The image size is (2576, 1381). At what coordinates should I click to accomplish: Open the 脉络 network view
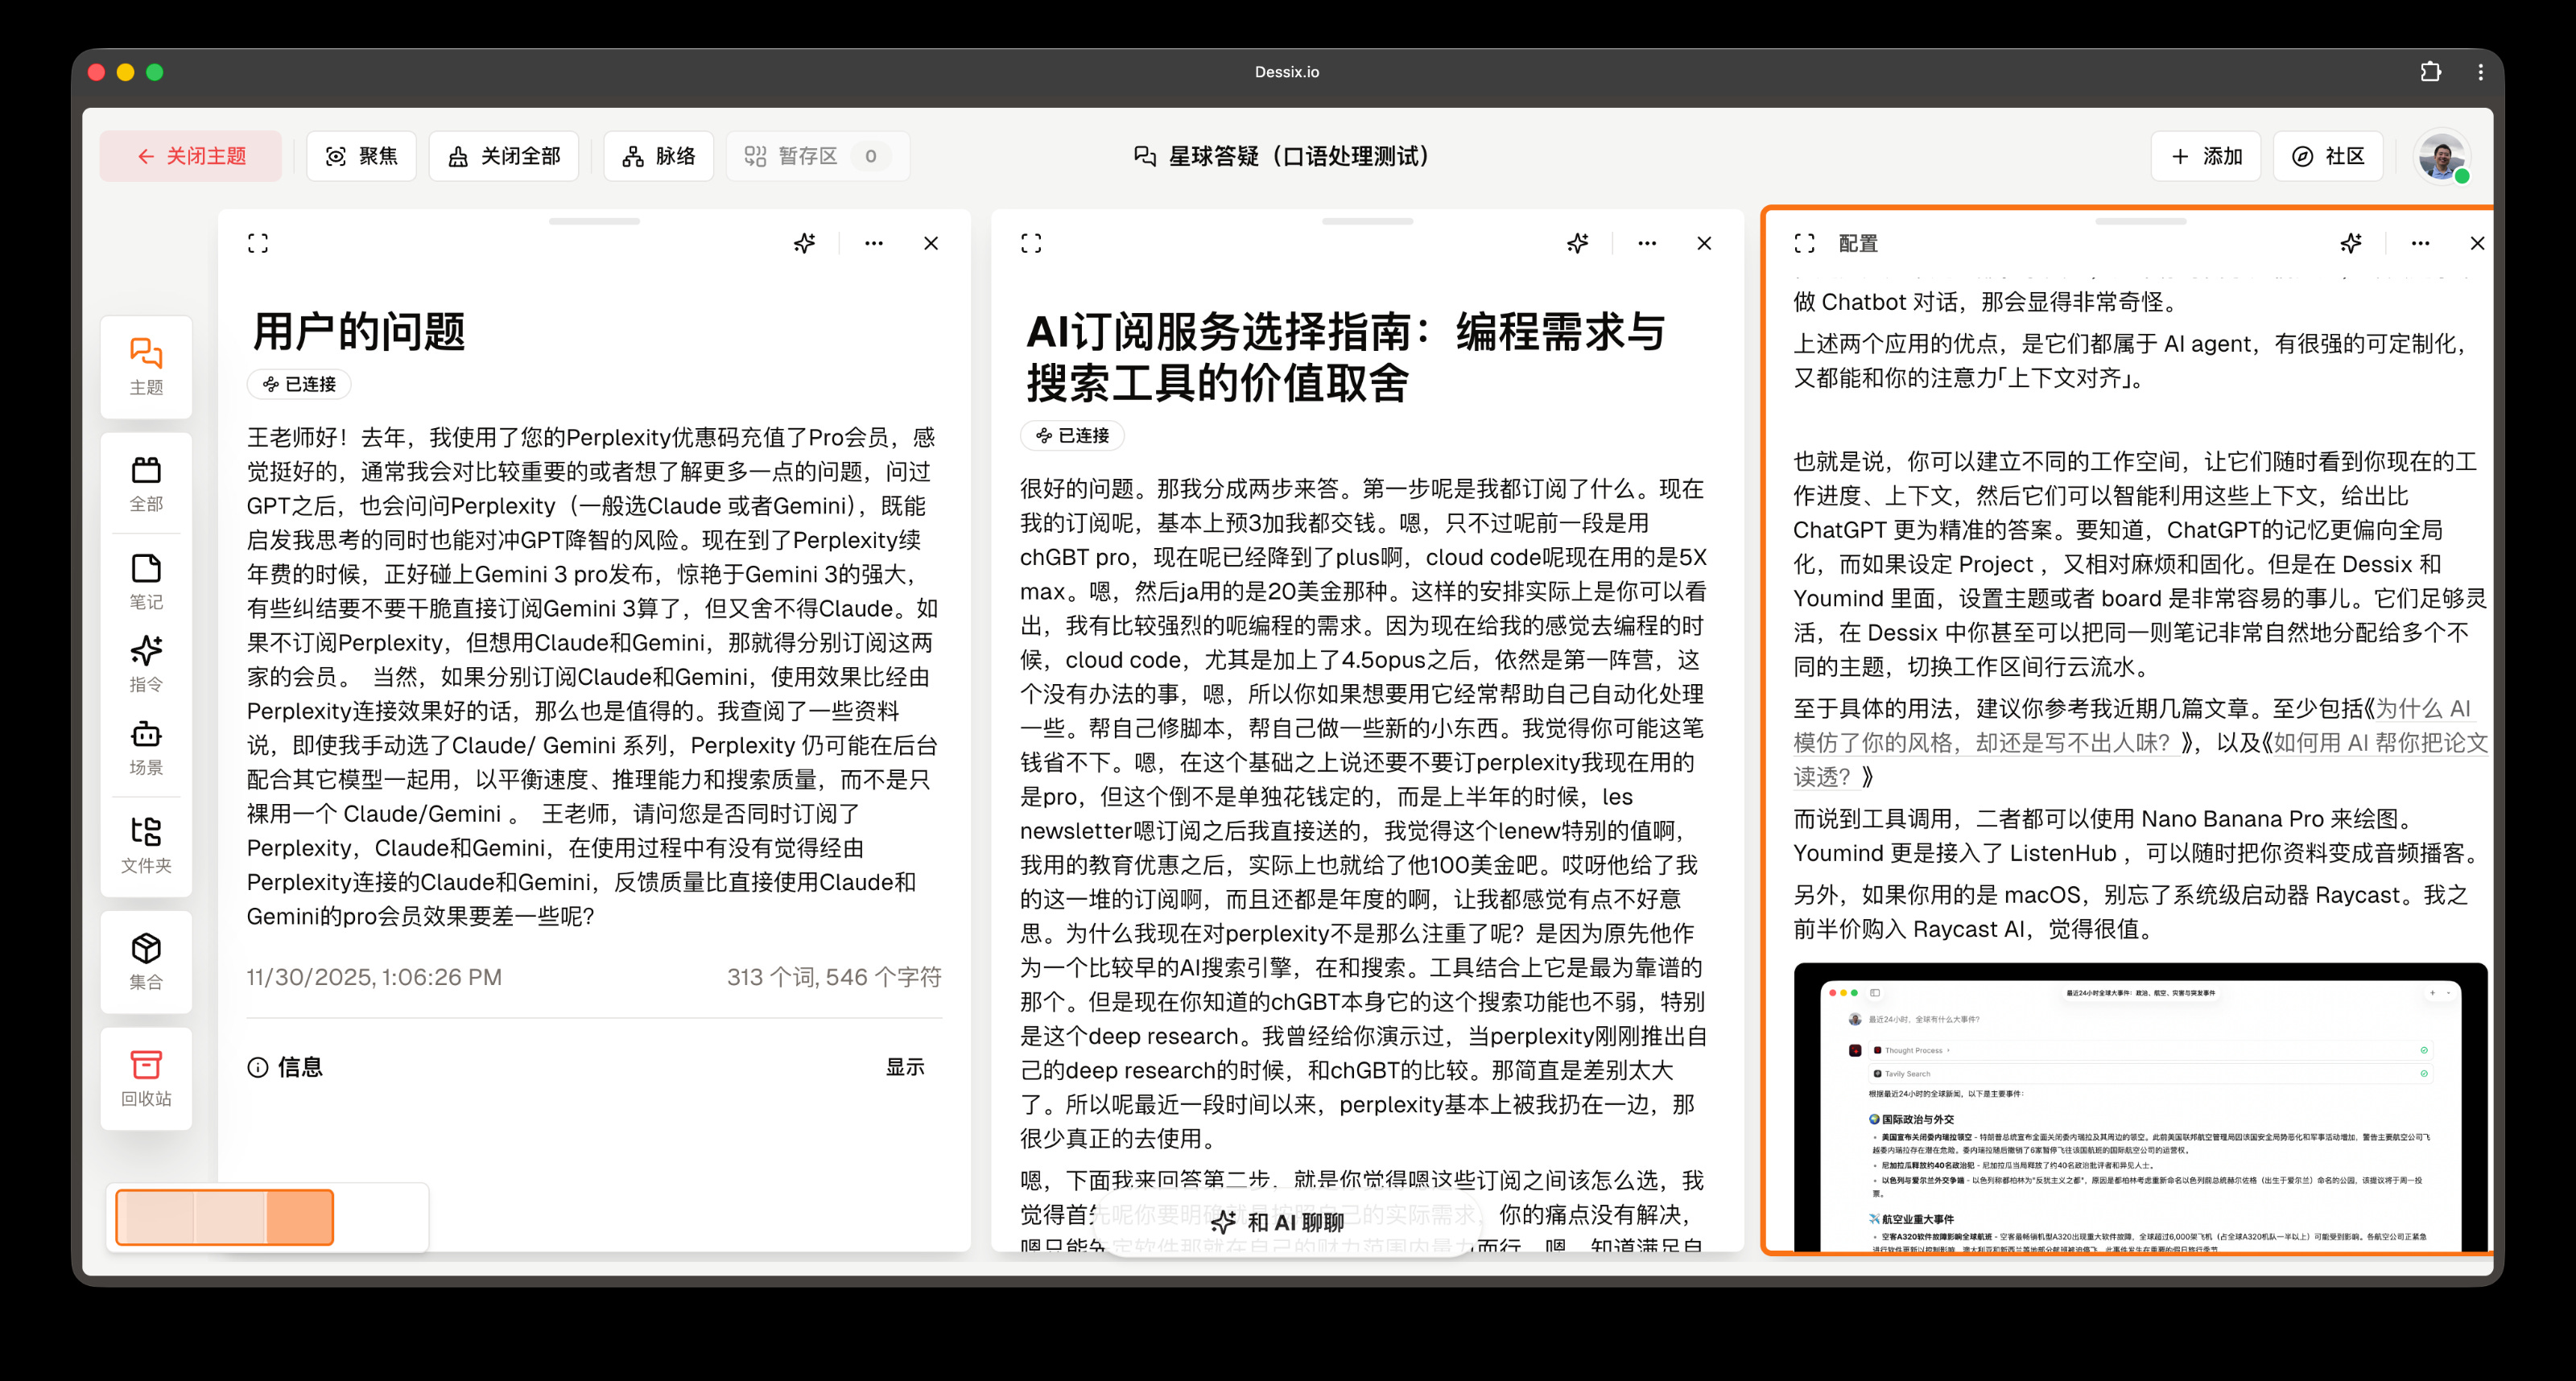658,155
